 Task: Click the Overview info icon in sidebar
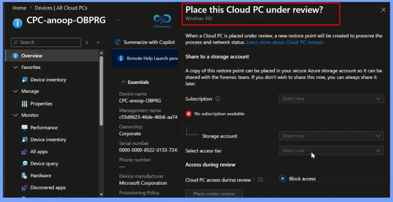[x=15, y=56]
